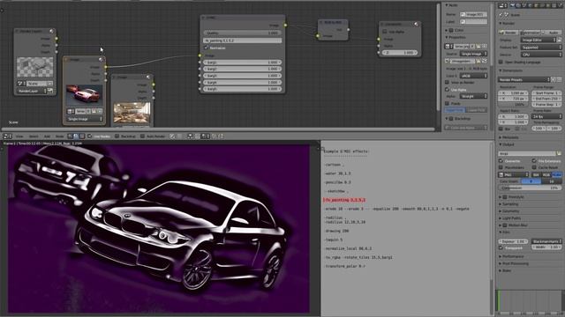Adjust the Compression slider

click(530, 188)
